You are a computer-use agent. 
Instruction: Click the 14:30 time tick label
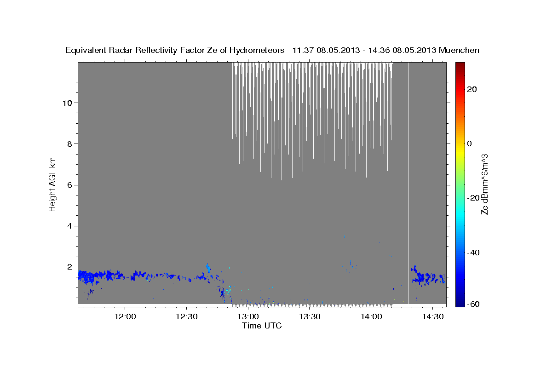coord(433,317)
